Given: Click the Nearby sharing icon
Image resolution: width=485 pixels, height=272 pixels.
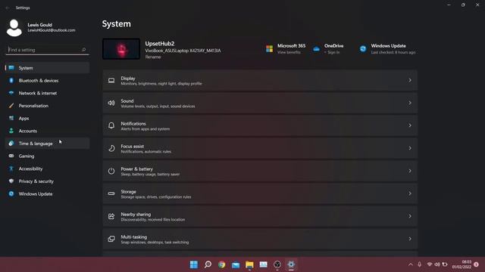Looking at the screenshot, I should (111, 216).
